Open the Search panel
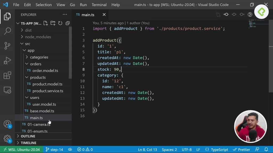 pyautogui.click(x=7, y=30)
